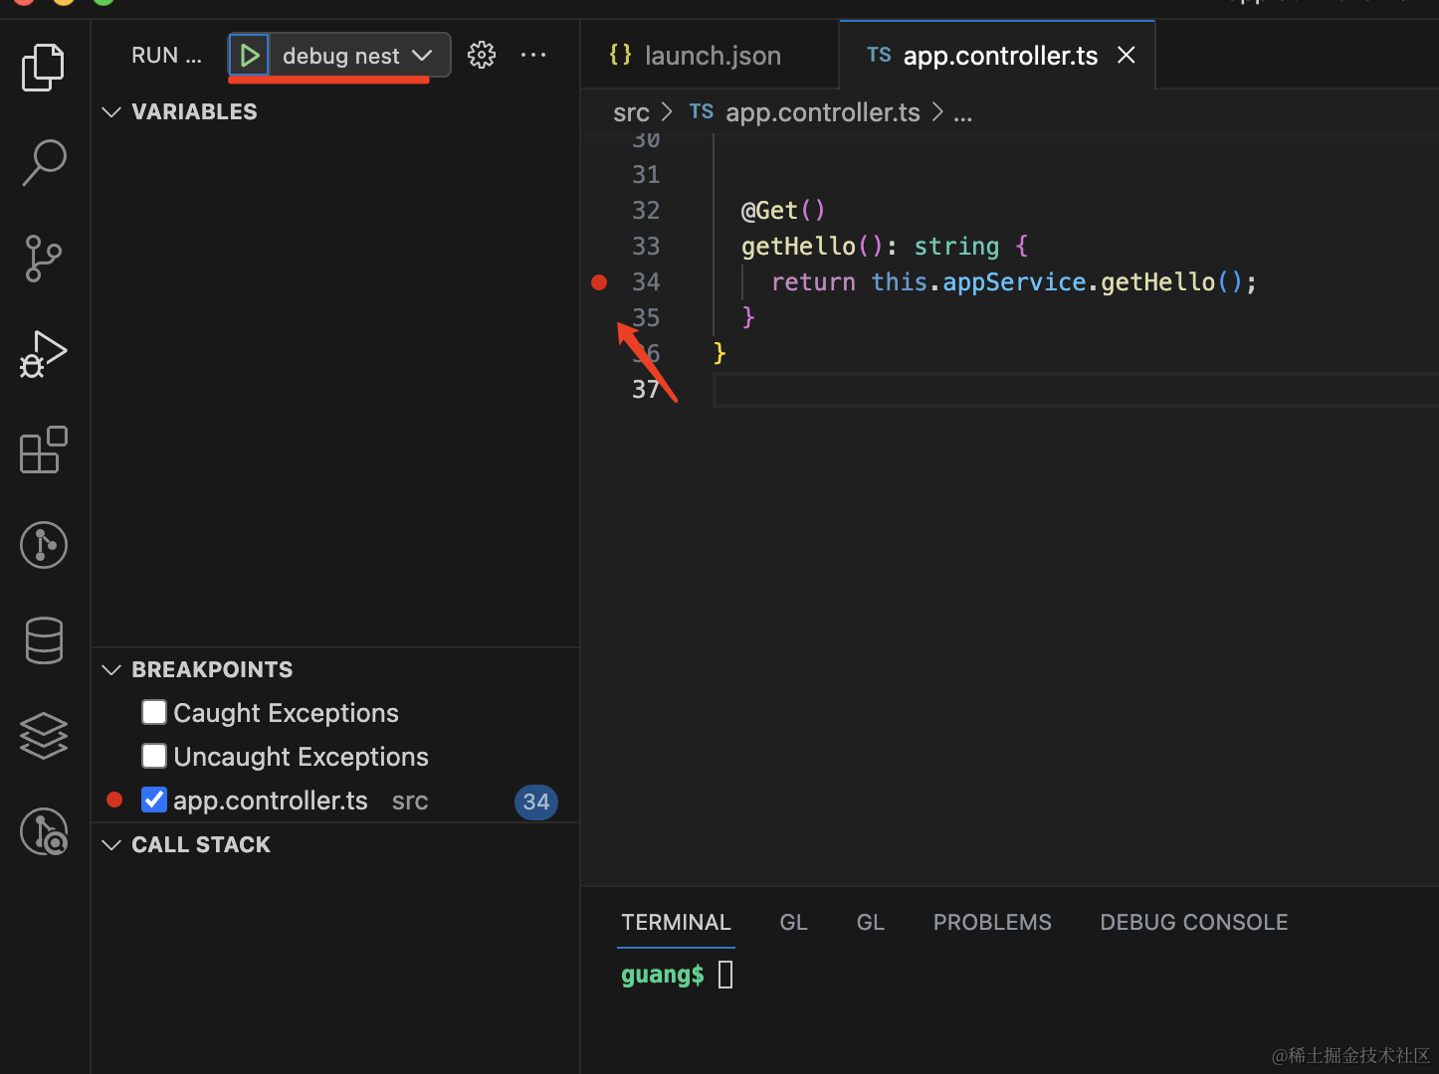Click appService in the return statement
This screenshot has width=1439, height=1074.
point(1014,282)
